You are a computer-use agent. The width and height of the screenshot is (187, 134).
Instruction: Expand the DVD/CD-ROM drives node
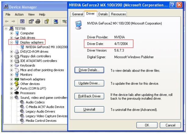(x=12, y=52)
